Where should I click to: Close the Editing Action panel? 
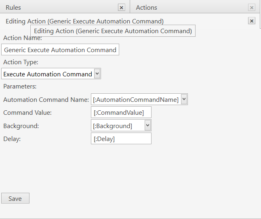coord(252,21)
